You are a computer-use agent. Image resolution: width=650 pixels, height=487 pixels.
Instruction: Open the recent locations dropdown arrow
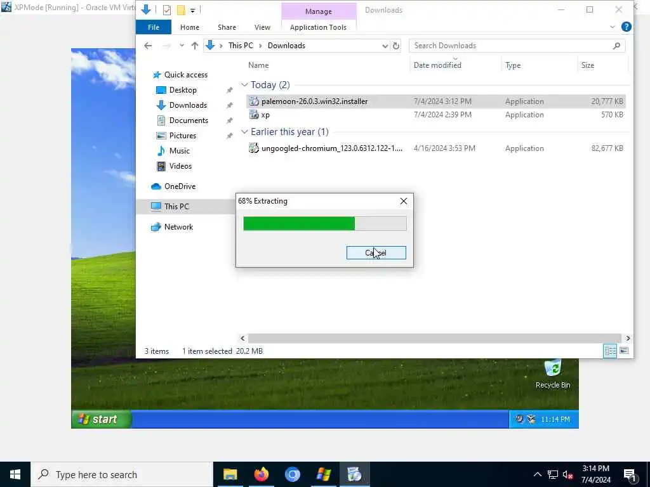pos(182,46)
